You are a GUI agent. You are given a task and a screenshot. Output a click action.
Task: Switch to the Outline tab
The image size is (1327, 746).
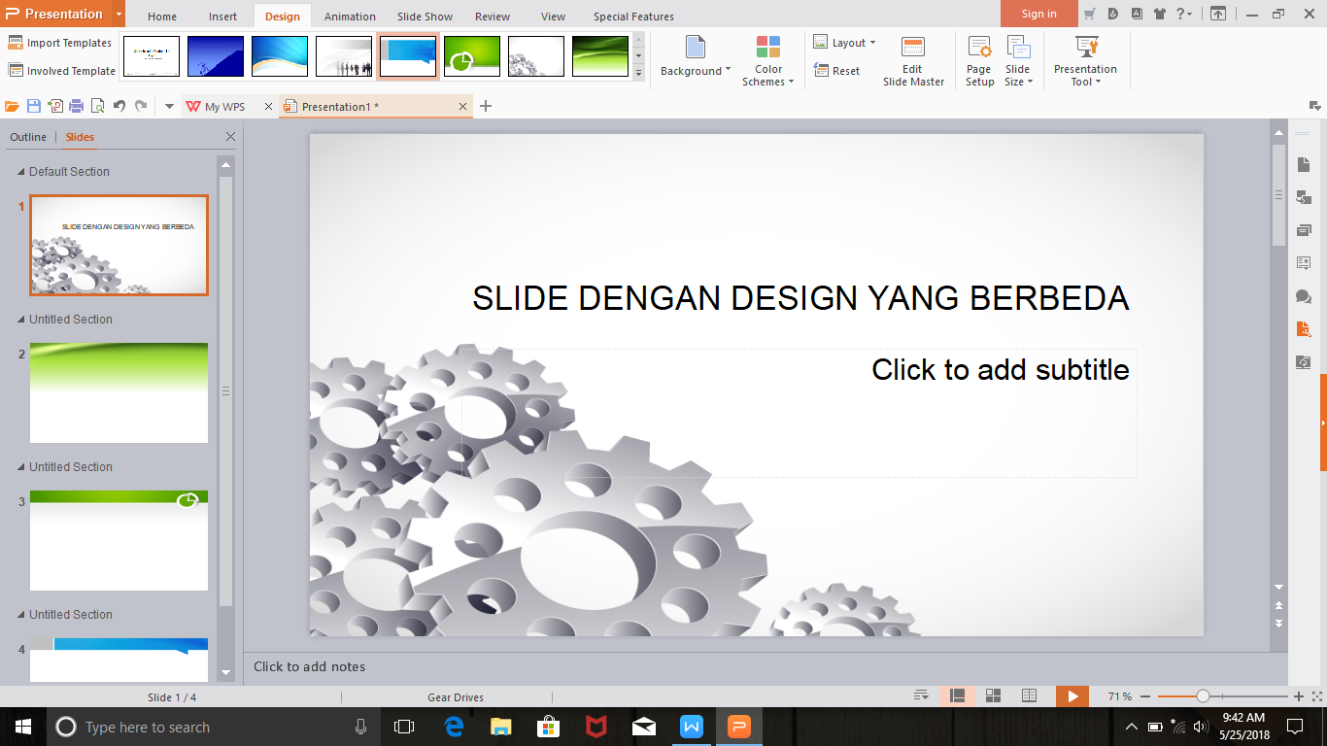pos(28,136)
